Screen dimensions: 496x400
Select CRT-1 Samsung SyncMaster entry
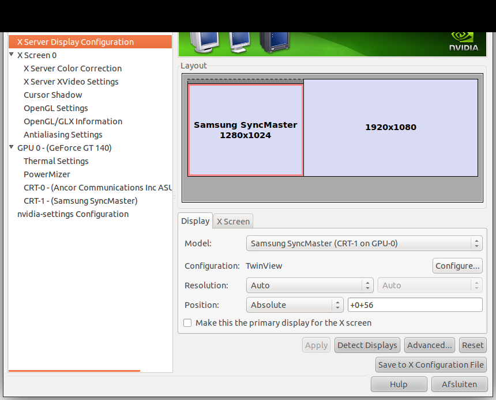point(80,201)
